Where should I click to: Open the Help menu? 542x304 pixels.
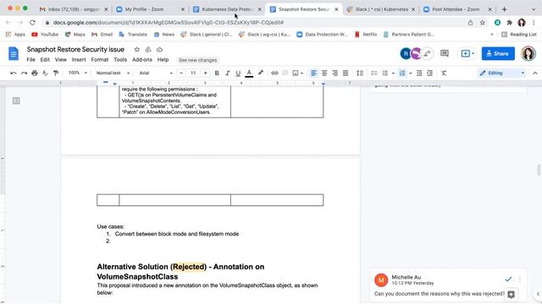pyautogui.click(x=163, y=60)
